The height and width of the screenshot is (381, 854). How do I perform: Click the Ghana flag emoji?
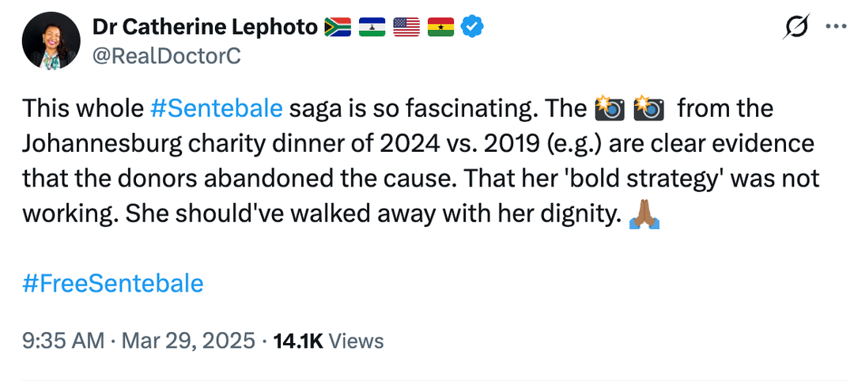coord(440,28)
